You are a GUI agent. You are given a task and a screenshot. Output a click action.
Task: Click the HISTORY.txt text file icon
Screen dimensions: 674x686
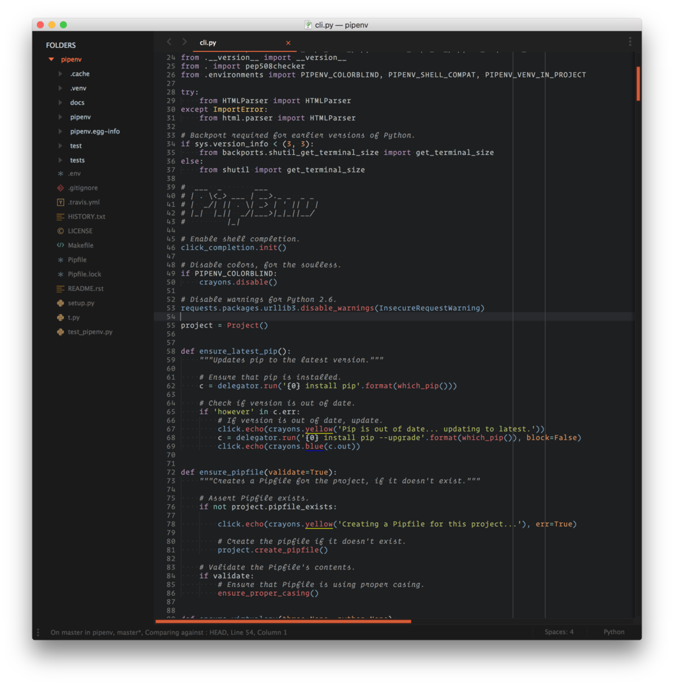(x=61, y=217)
